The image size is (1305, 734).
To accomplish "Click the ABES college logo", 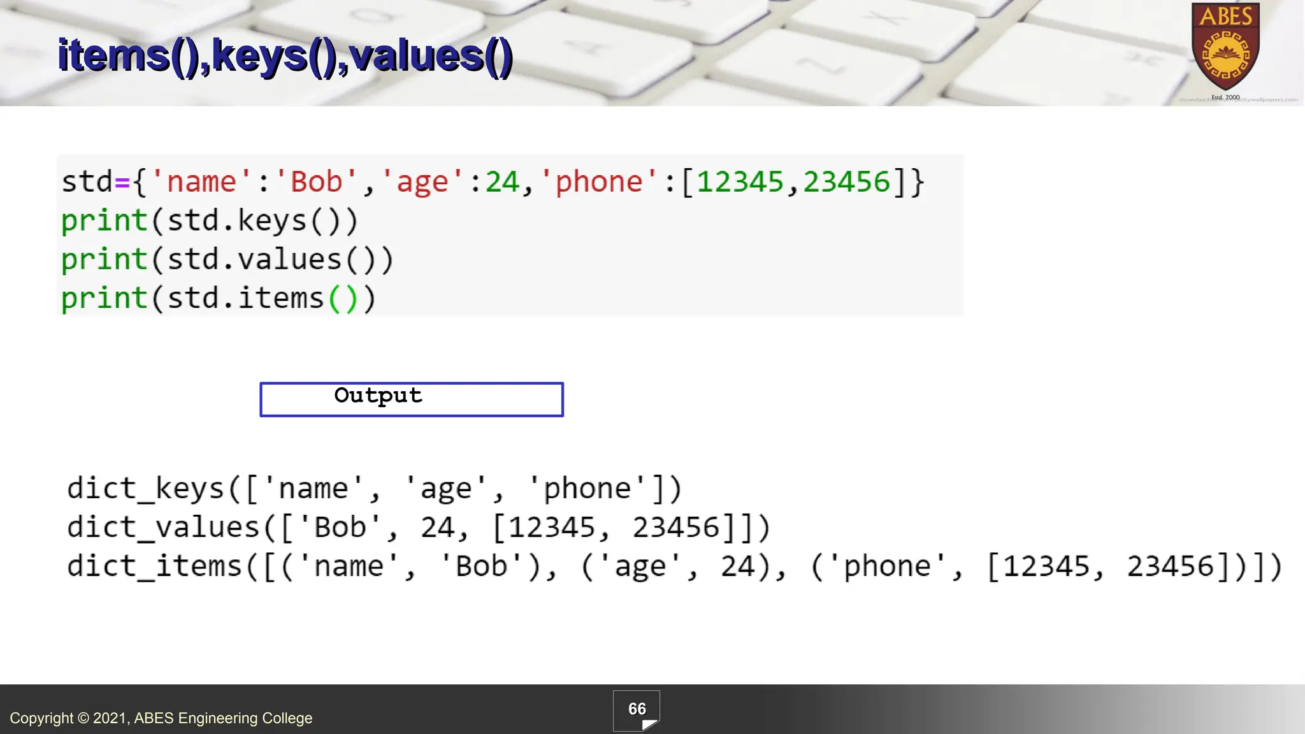I will point(1225,51).
